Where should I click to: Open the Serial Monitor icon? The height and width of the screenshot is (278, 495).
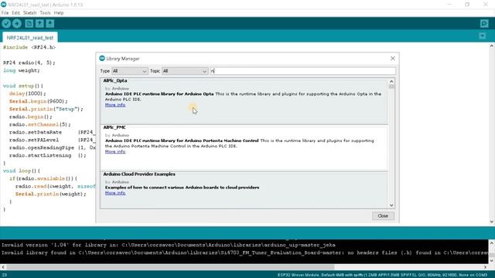click(x=484, y=24)
